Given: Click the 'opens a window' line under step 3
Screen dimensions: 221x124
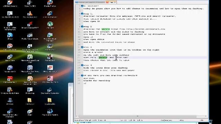Looking at the screenshot, I should click(x=93, y=52).
